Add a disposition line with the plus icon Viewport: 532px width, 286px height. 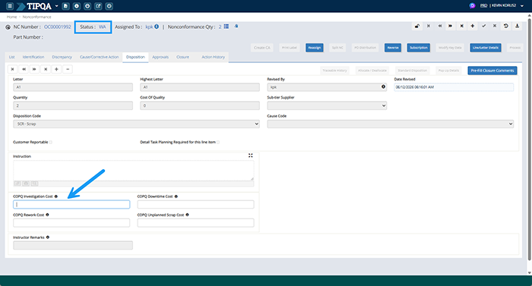click(x=57, y=69)
